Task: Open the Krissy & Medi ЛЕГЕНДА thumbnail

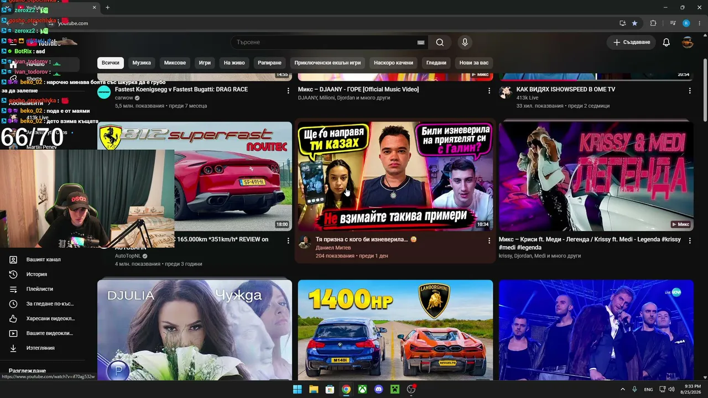Action: point(596,176)
